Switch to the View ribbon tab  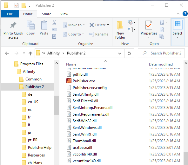point(64,14)
